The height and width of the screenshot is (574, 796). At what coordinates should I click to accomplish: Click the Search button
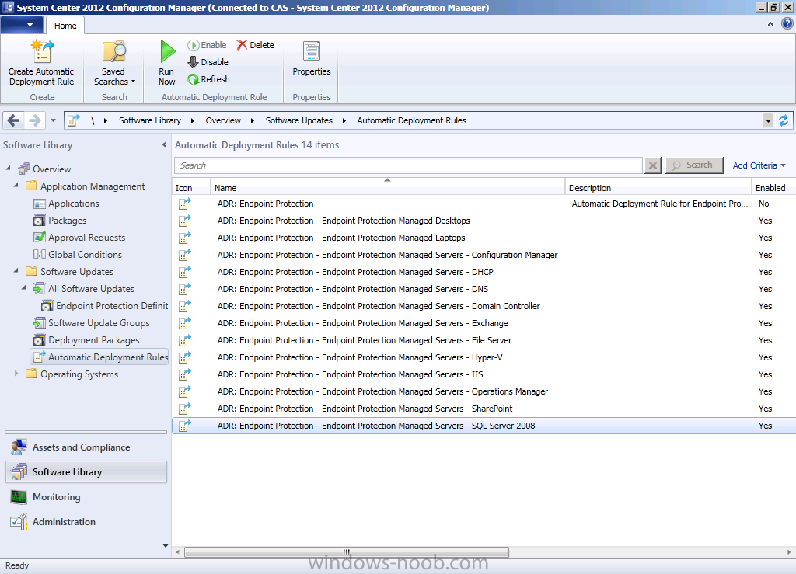(694, 165)
